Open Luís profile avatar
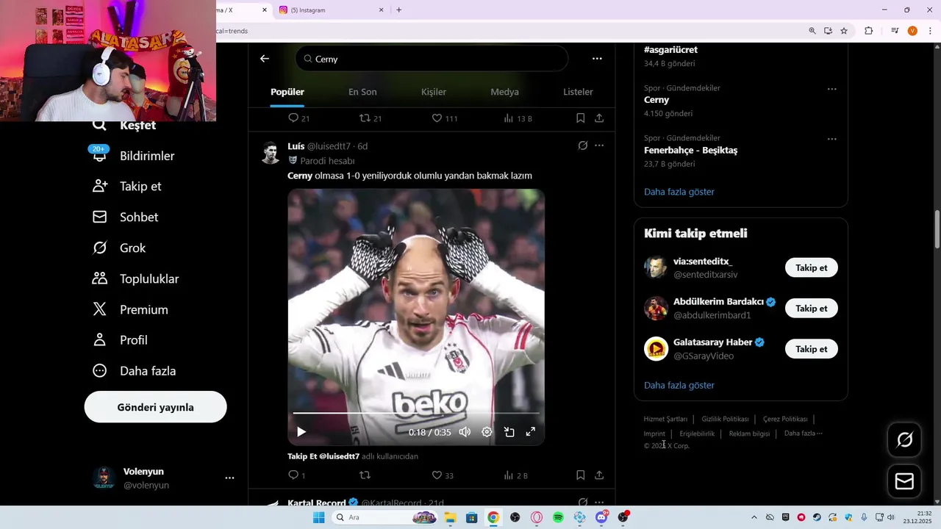The height and width of the screenshot is (529, 941). point(271,153)
